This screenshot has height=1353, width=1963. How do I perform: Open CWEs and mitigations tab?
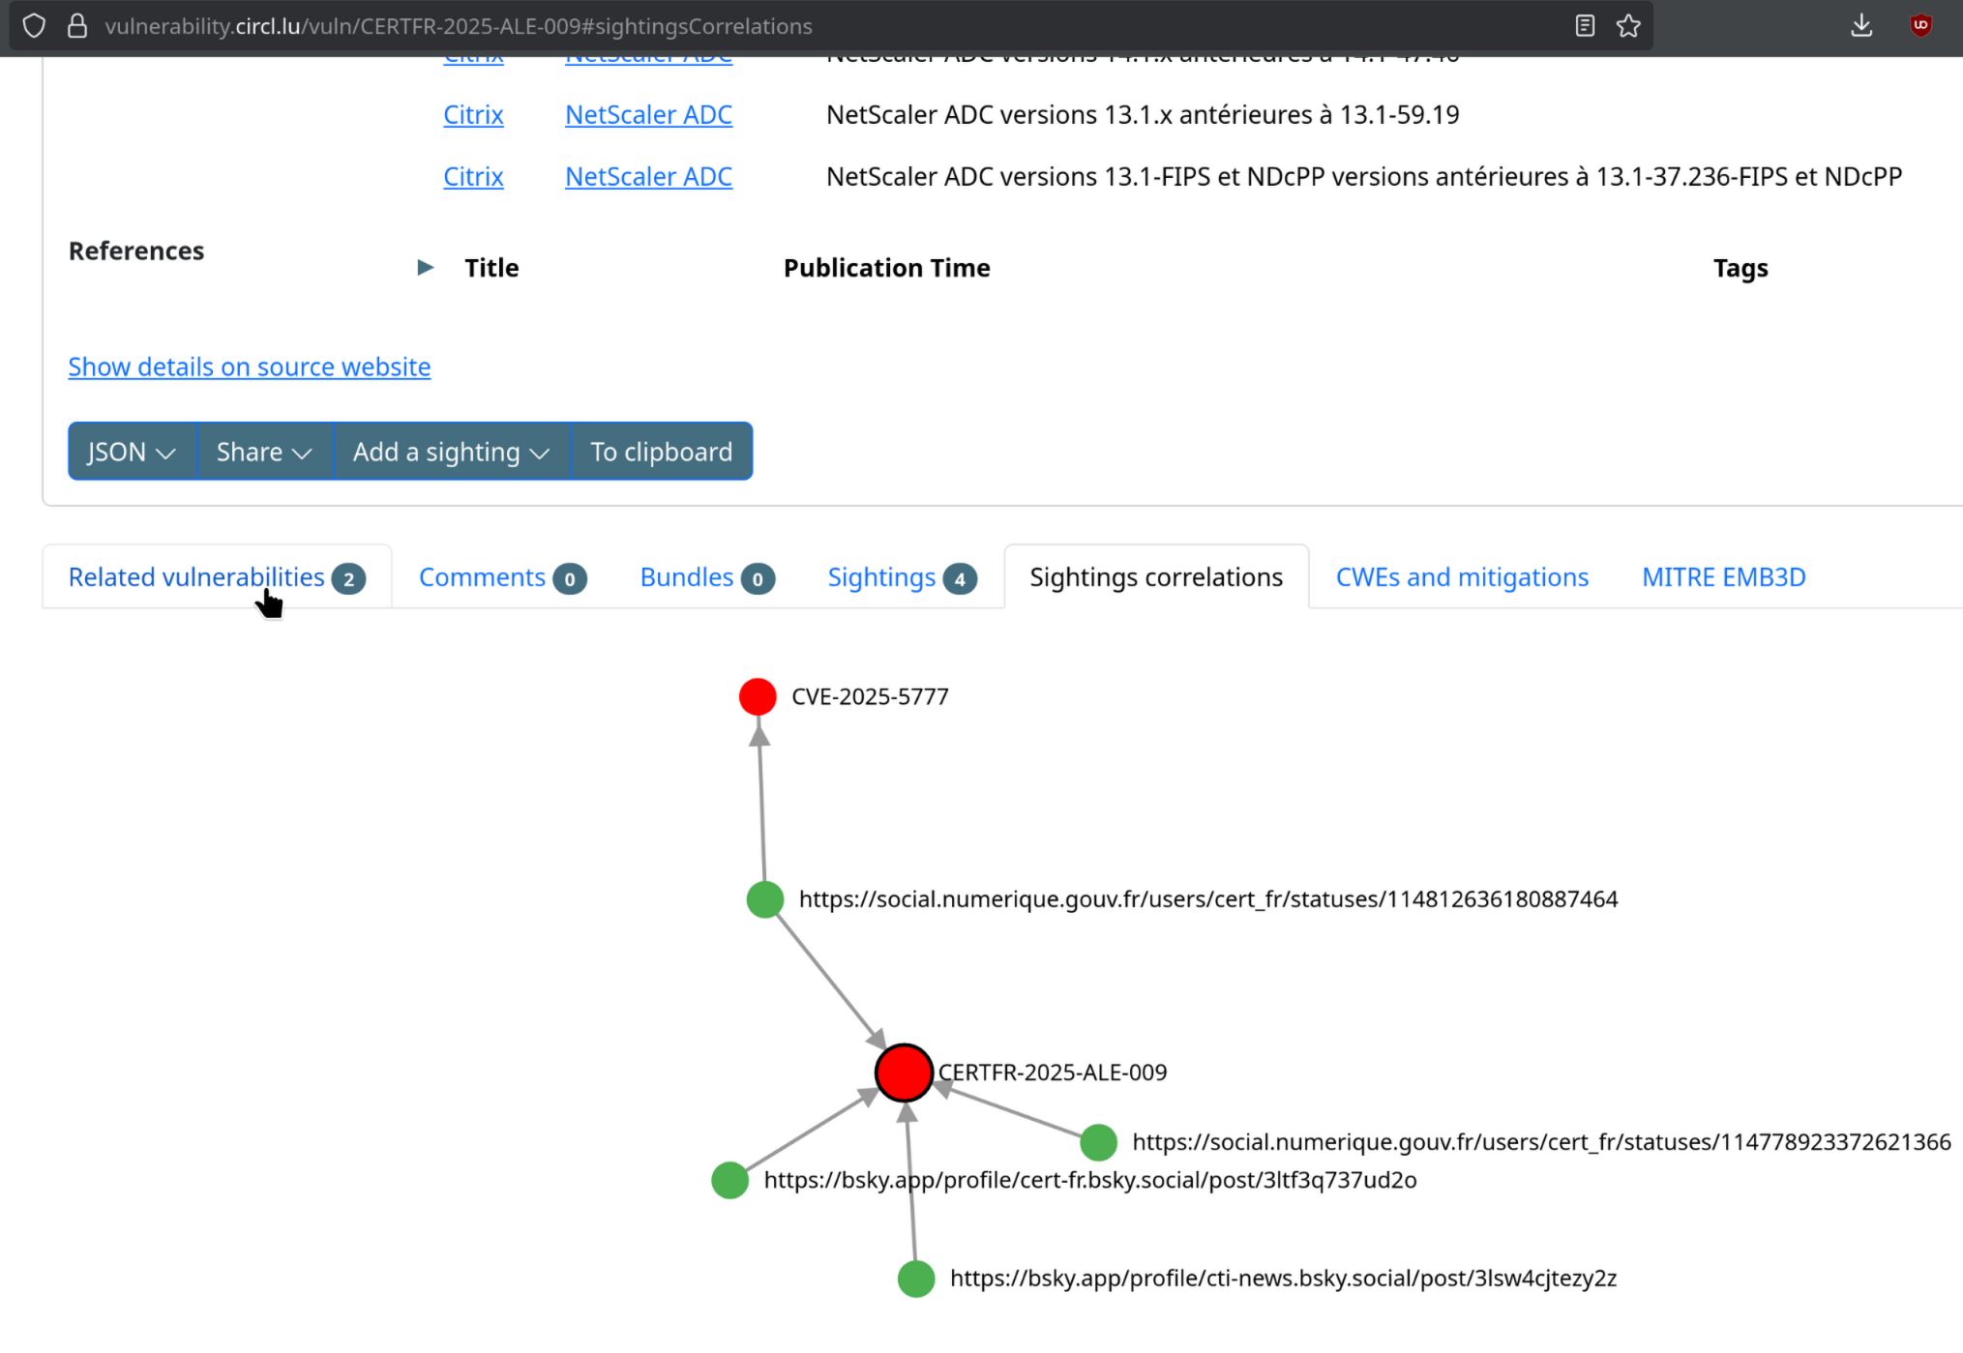pos(1462,577)
